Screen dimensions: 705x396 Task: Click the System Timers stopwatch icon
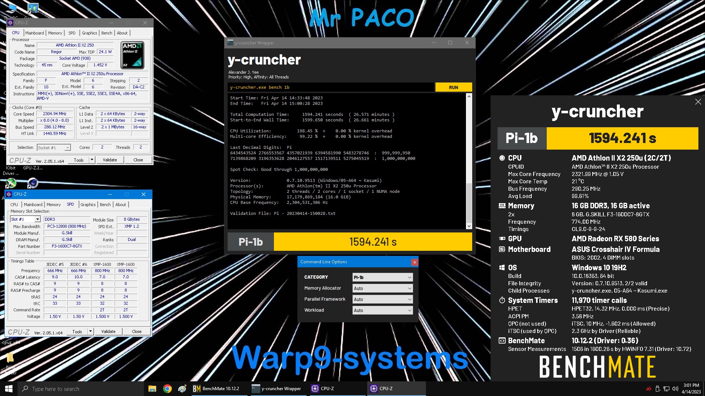point(502,300)
